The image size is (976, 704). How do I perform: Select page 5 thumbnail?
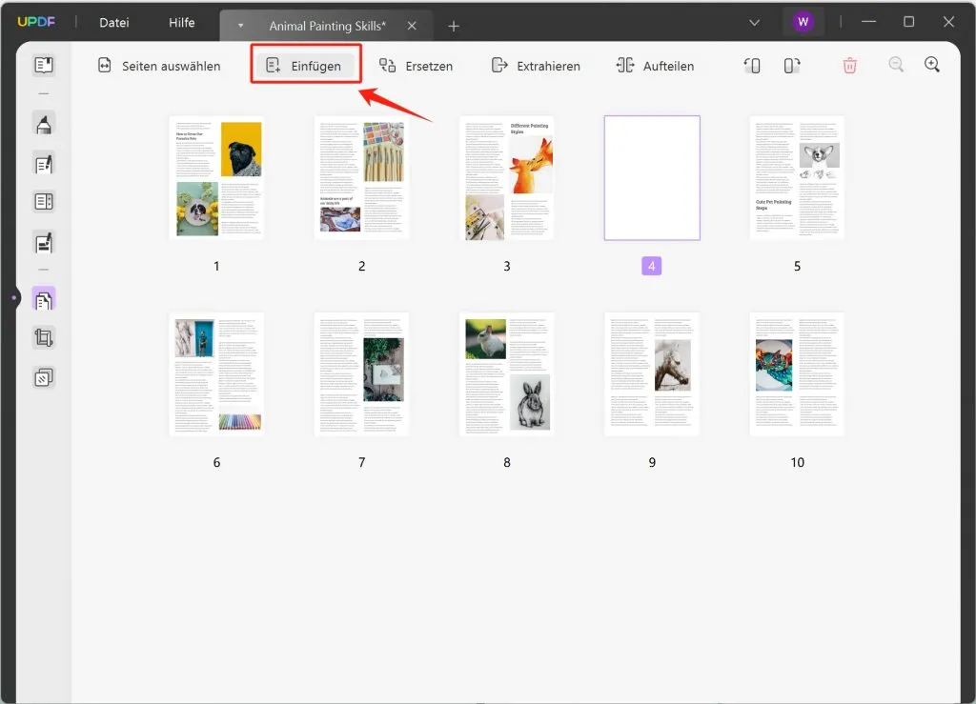coord(798,178)
